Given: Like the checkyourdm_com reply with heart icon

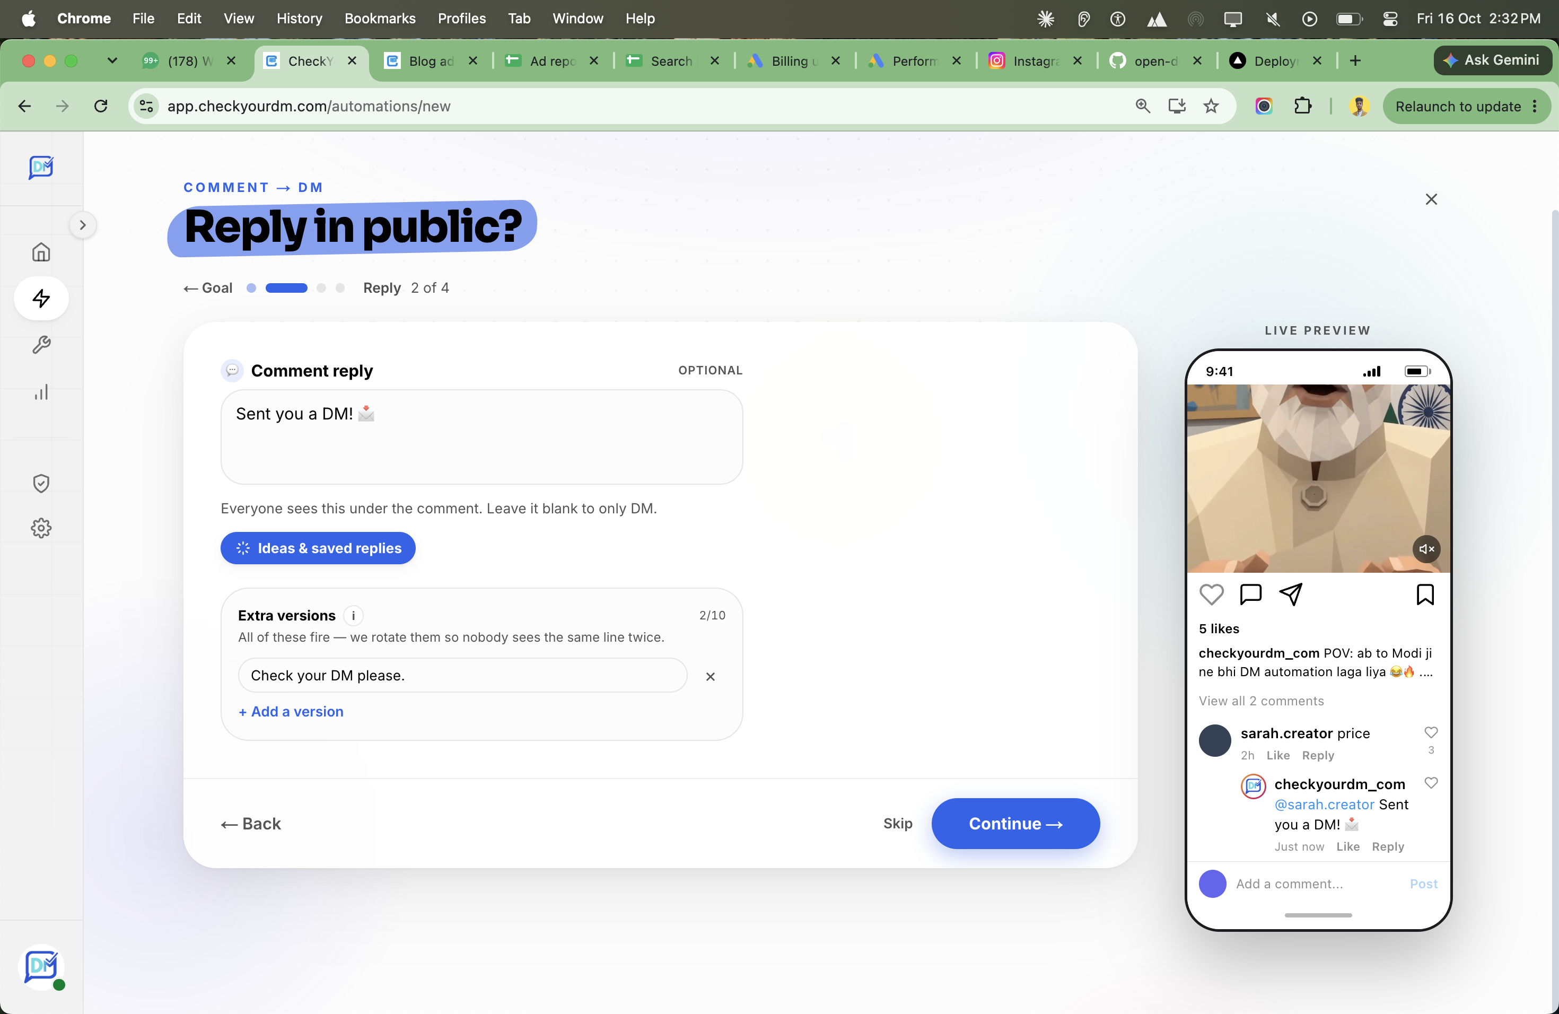Looking at the screenshot, I should click(1431, 783).
